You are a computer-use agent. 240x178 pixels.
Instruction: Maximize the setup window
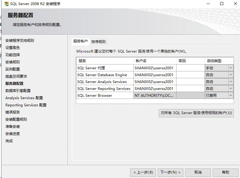222,4
